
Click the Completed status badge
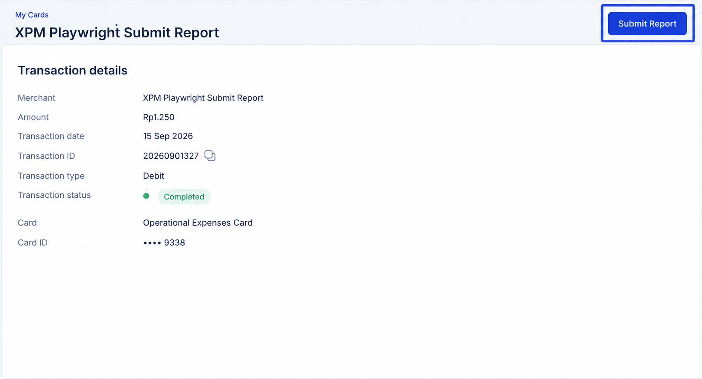pyautogui.click(x=184, y=196)
